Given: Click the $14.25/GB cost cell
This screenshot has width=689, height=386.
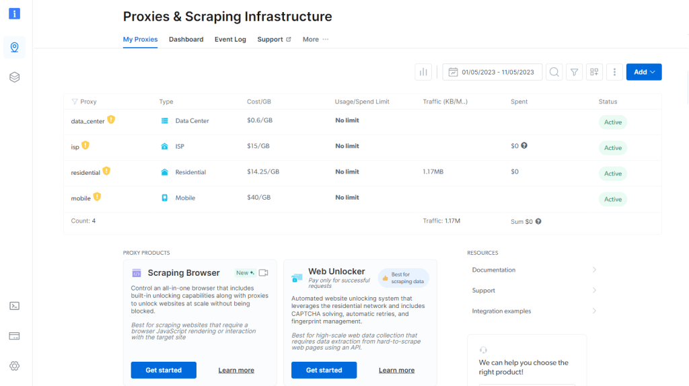Looking at the screenshot, I should [x=263, y=171].
